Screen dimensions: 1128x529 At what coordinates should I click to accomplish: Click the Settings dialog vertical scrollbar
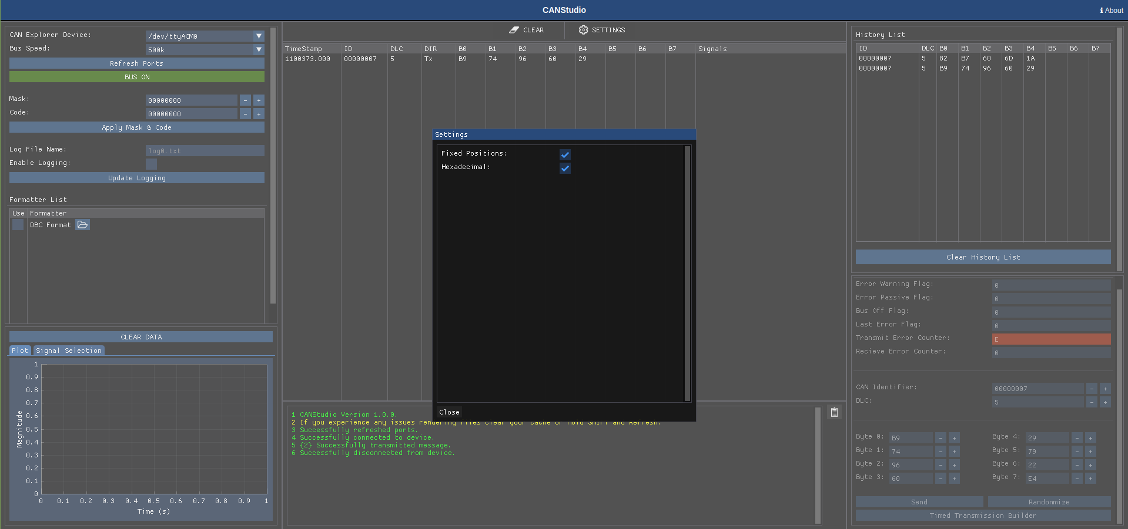tap(687, 273)
